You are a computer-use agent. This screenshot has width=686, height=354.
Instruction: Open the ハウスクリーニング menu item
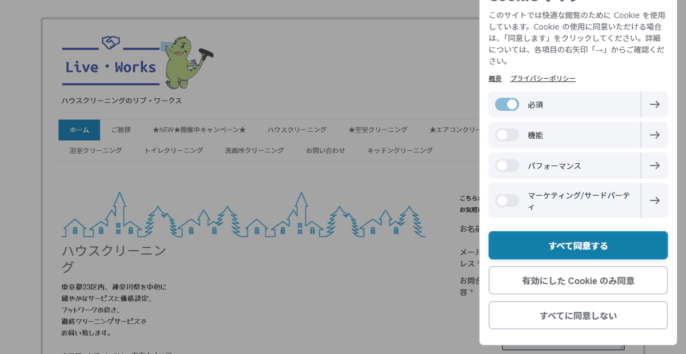click(297, 130)
